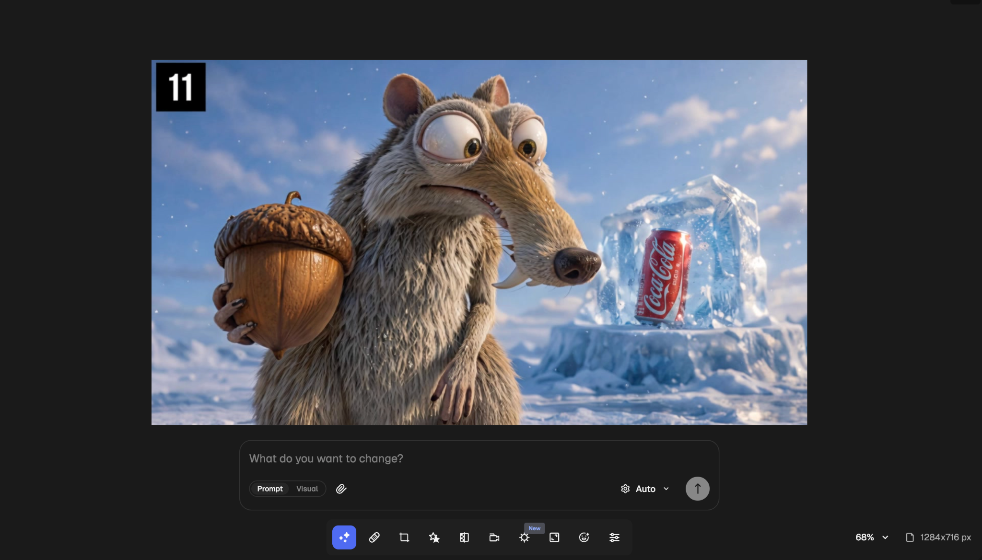982x560 pixels.
Task: Click the New badge in the toolbar
Action: click(x=534, y=528)
